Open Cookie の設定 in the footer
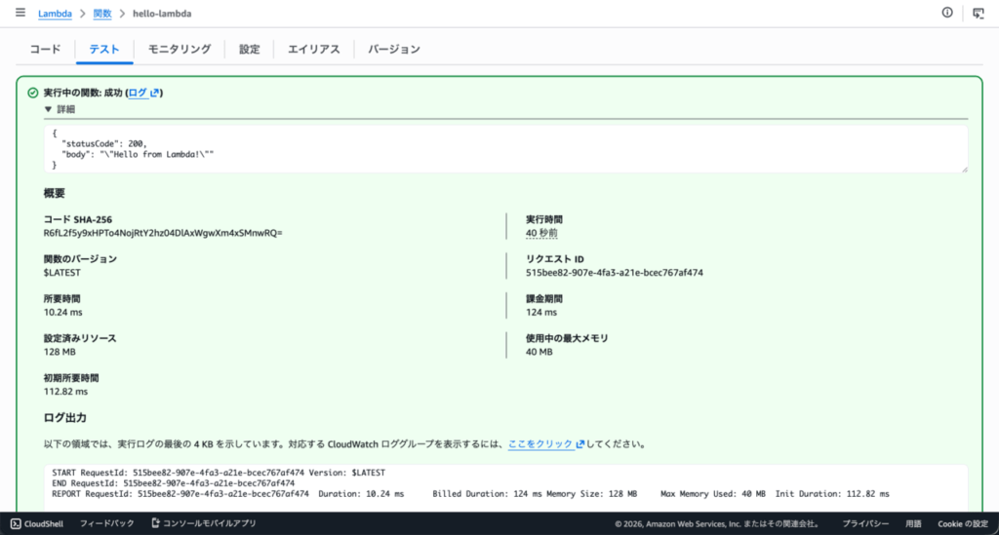 tap(963, 523)
